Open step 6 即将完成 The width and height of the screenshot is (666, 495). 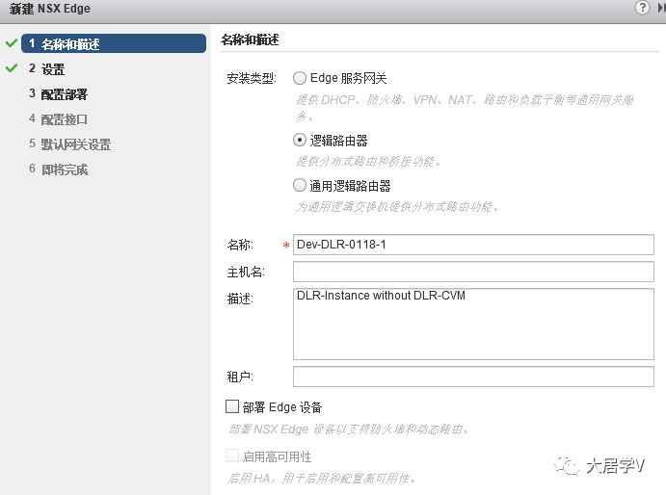point(59,169)
